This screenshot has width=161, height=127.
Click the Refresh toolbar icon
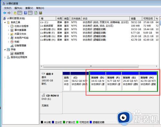36,13
